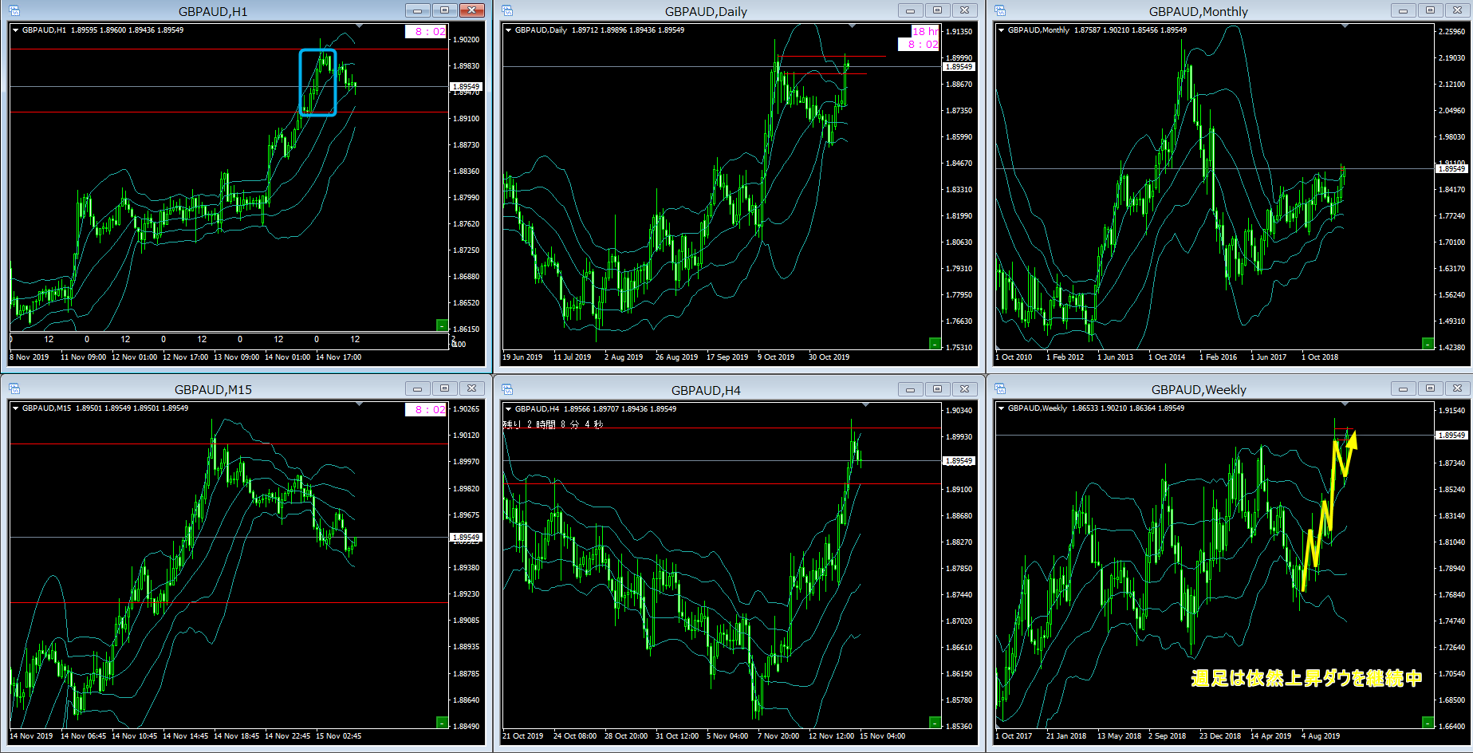
Task: Click the GBPAUD,H4 window chart icon
Action: click(x=507, y=389)
